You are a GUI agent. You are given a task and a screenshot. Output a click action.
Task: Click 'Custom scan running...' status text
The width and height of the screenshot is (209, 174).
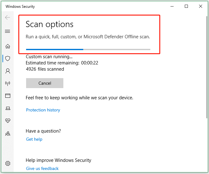pos(49,57)
